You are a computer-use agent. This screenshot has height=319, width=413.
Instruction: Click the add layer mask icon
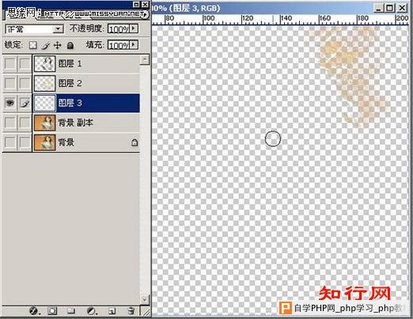coord(52,311)
